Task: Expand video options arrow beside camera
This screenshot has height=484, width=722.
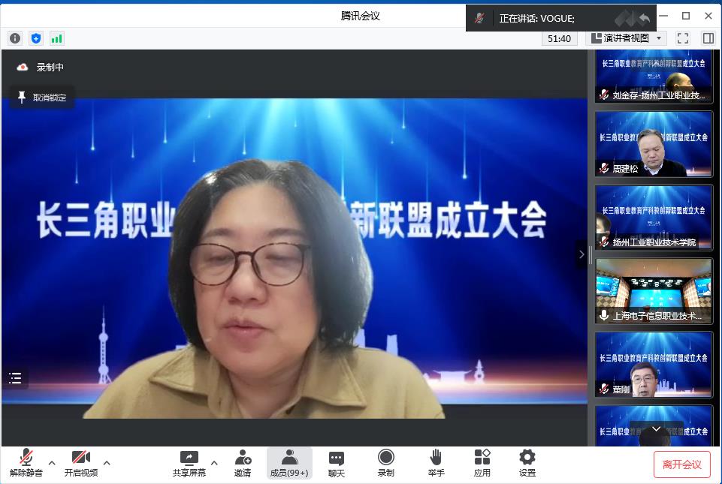Action: (107, 462)
